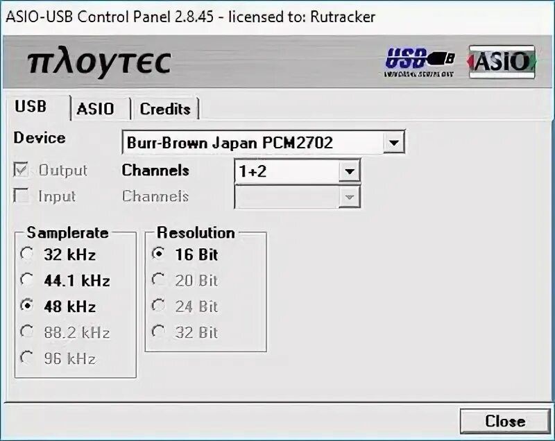Click the Ploytec logo
The image size is (555, 441).
coord(99,62)
